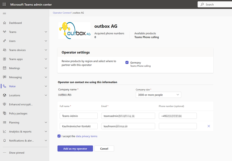Viewport: 232px width, 161px height.
Task: Select Teams devices menu item
Action: pyautogui.click(x=17, y=50)
